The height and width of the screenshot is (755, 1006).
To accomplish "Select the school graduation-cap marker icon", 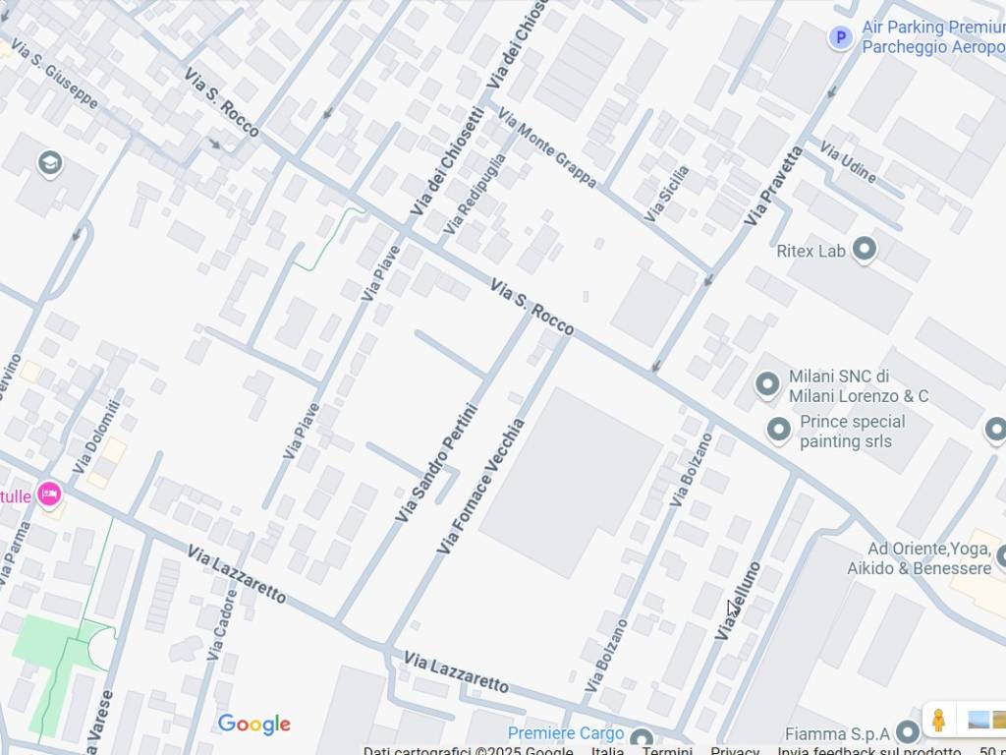I will [50, 164].
